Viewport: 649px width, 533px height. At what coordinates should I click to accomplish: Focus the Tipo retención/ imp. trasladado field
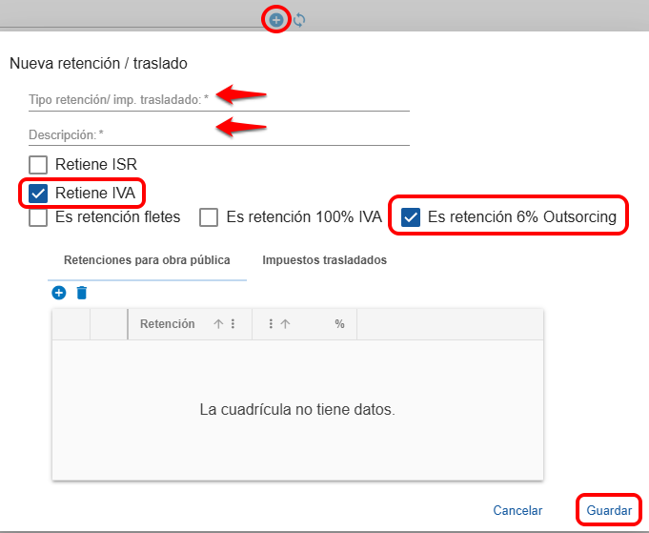[219, 100]
